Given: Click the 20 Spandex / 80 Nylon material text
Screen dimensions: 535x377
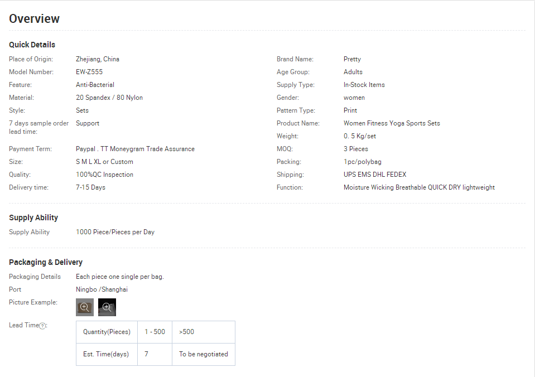Looking at the screenshot, I should (109, 98).
